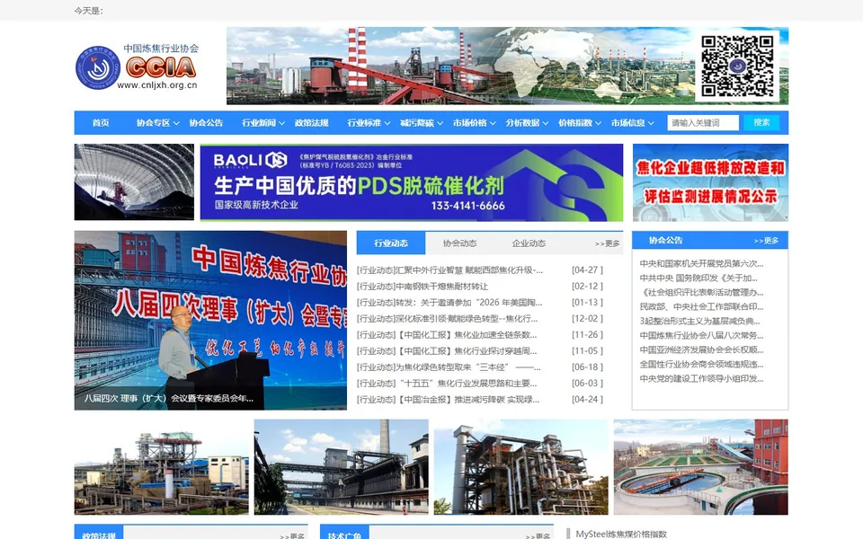
Task: Click >>更多 beside the 企业动态 tab
Action: click(x=607, y=243)
